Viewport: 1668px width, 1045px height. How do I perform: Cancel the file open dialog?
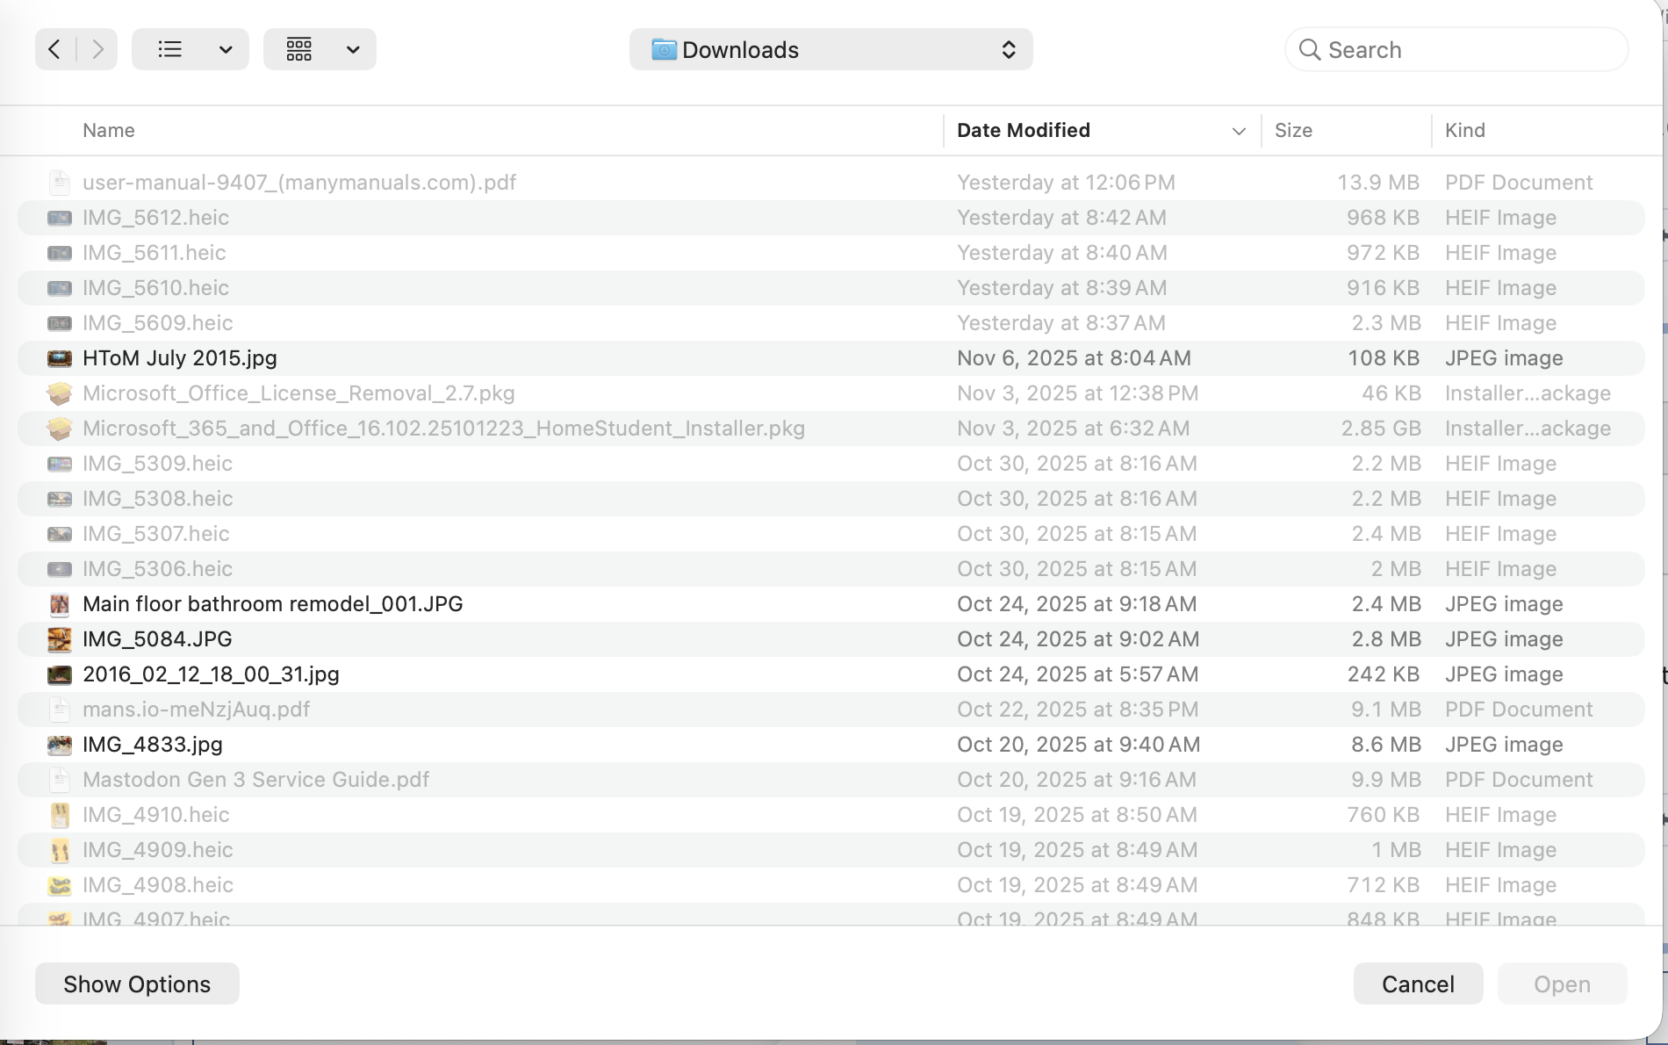pyautogui.click(x=1417, y=984)
